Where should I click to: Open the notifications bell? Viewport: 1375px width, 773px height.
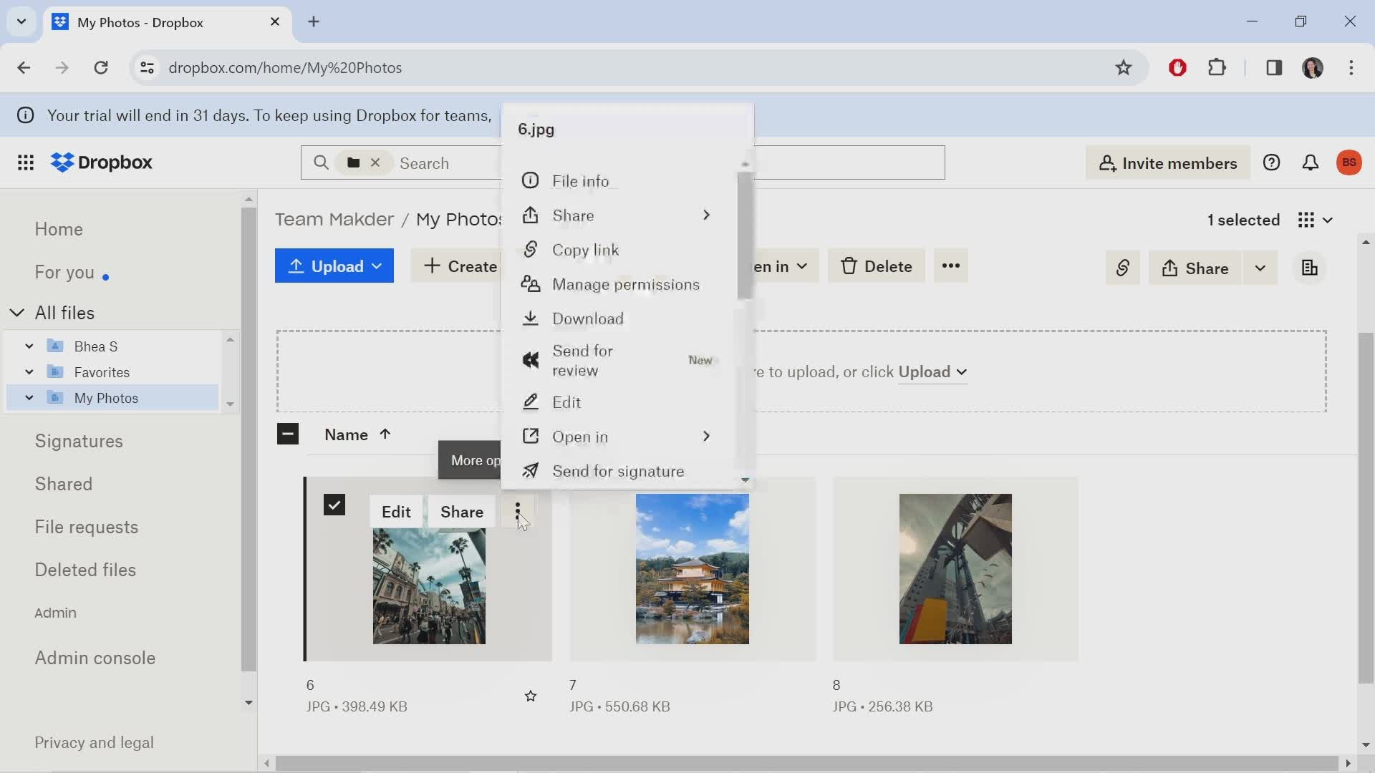[x=1310, y=163]
